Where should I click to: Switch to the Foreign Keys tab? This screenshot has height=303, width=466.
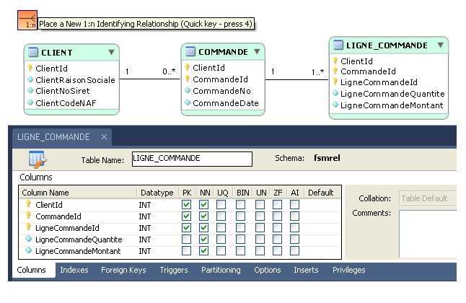(123, 270)
